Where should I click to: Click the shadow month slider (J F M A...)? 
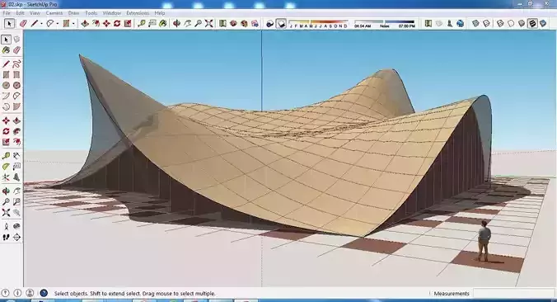pyautogui.click(x=318, y=24)
